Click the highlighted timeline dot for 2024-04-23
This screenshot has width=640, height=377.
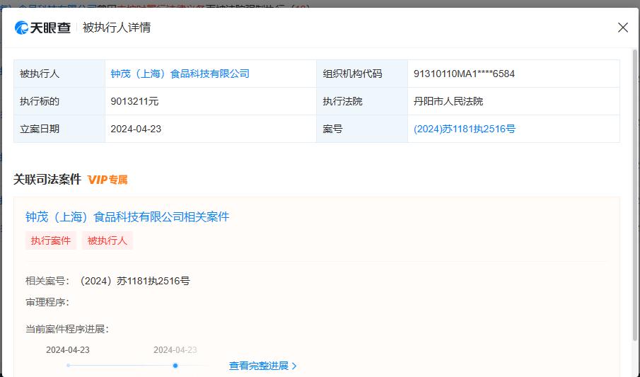pos(175,366)
